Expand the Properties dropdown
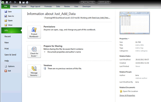This screenshot has height=102, width=161. [x=124, y=39]
